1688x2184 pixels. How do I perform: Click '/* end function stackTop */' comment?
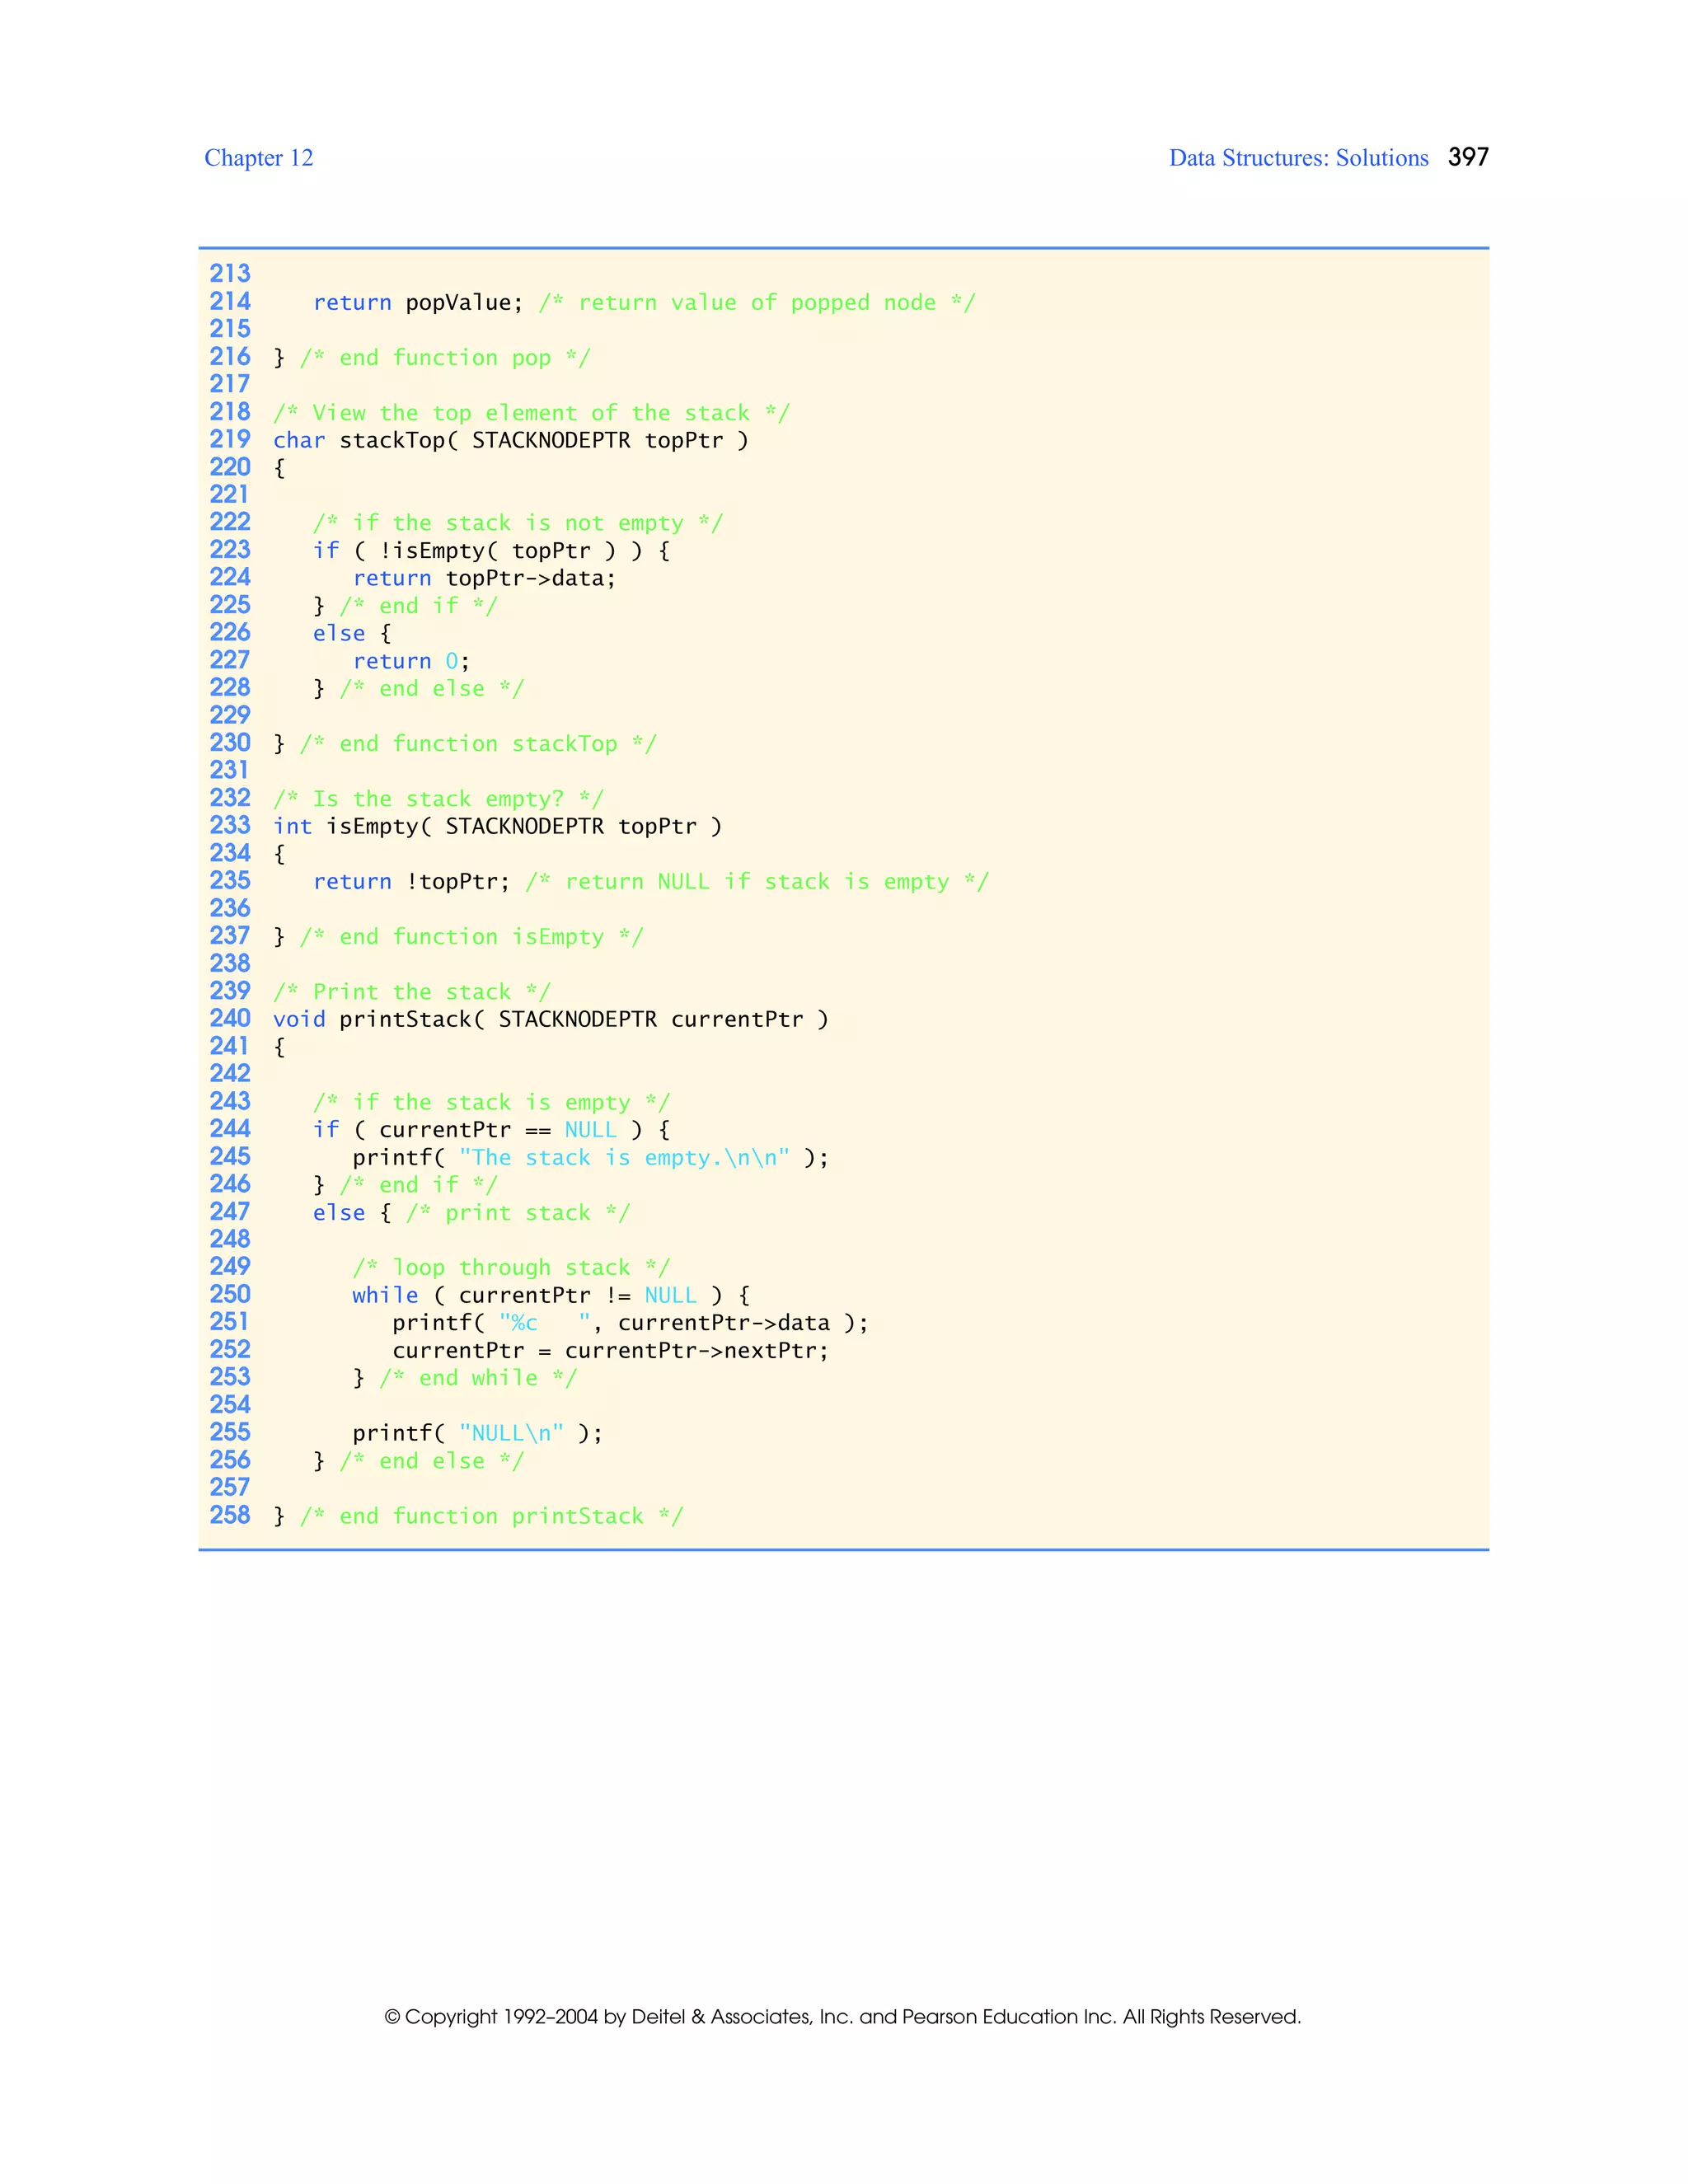(478, 743)
